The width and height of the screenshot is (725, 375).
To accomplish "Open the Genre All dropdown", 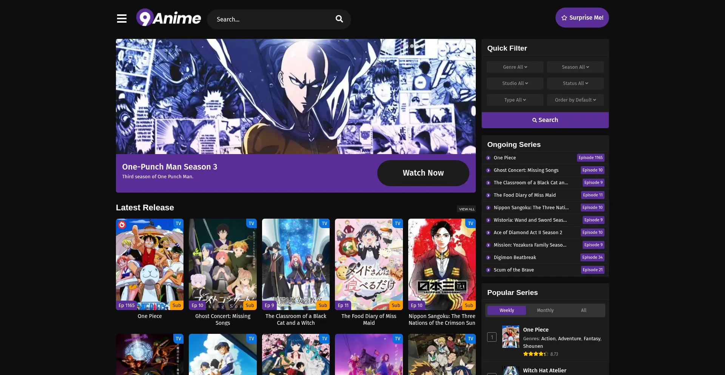I will 515,67.
